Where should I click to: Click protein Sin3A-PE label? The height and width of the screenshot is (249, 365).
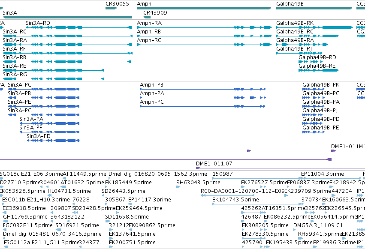click(19, 102)
